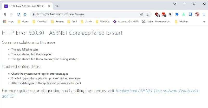Open the home page icon
This screenshot has height=108, width=208.
[x=25, y=14]
